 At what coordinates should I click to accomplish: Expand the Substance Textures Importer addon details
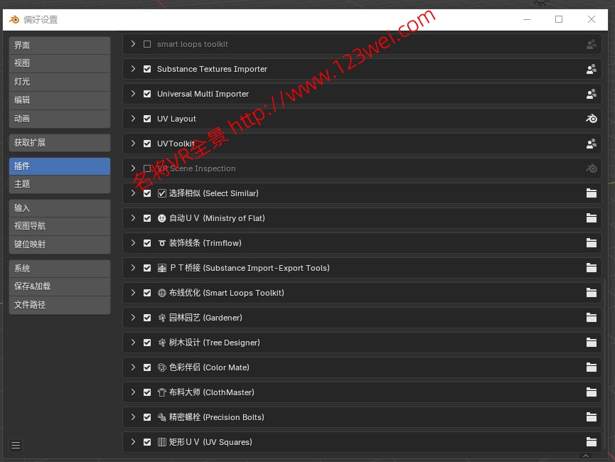click(133, 69)
